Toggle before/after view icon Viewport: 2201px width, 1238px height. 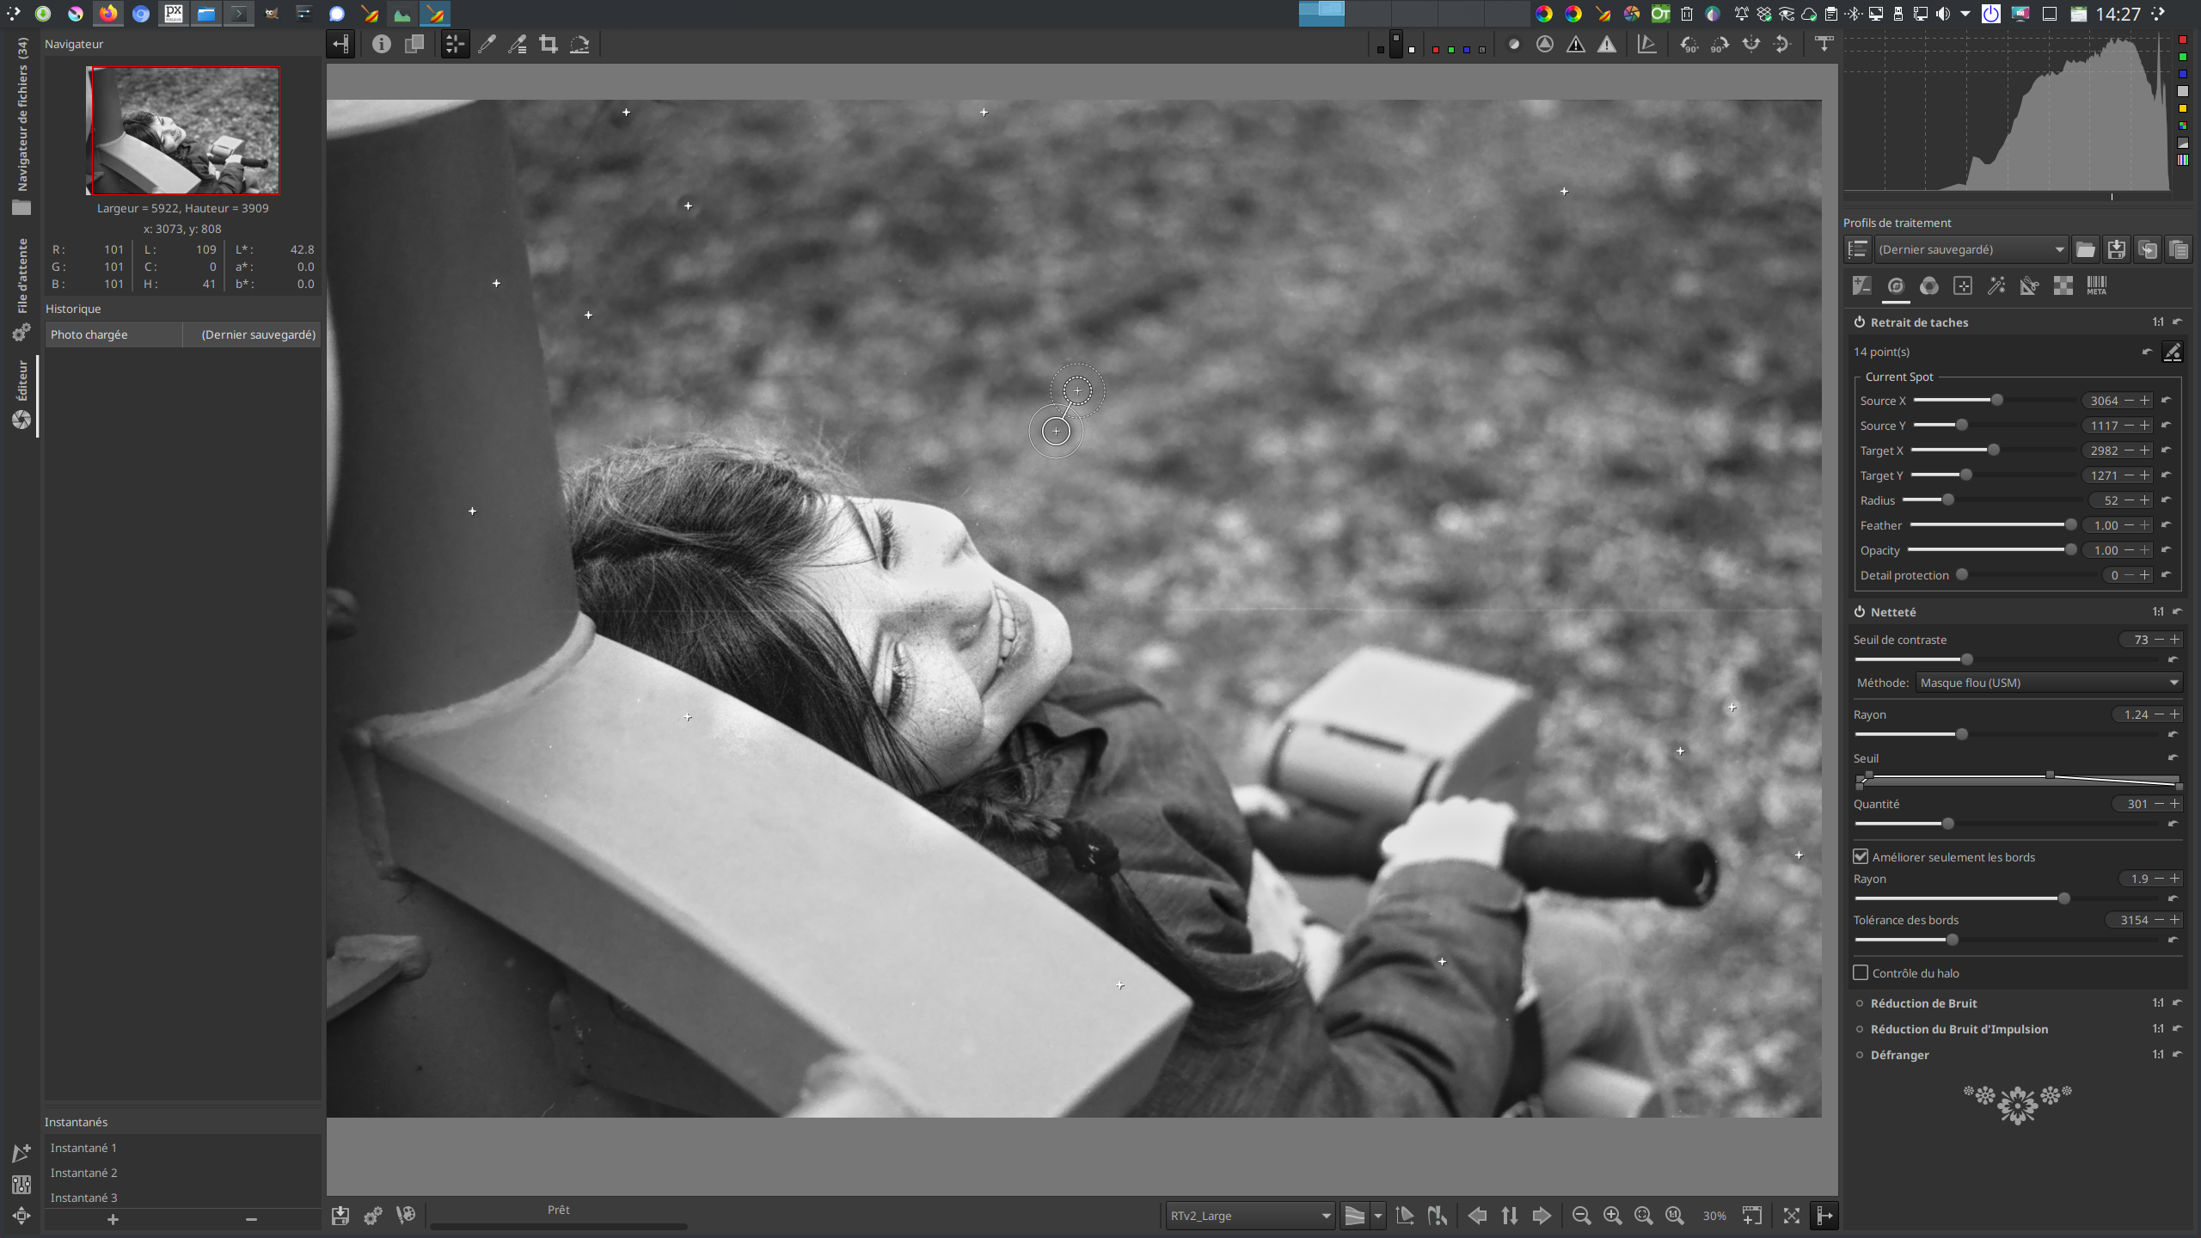pos(414,44)
